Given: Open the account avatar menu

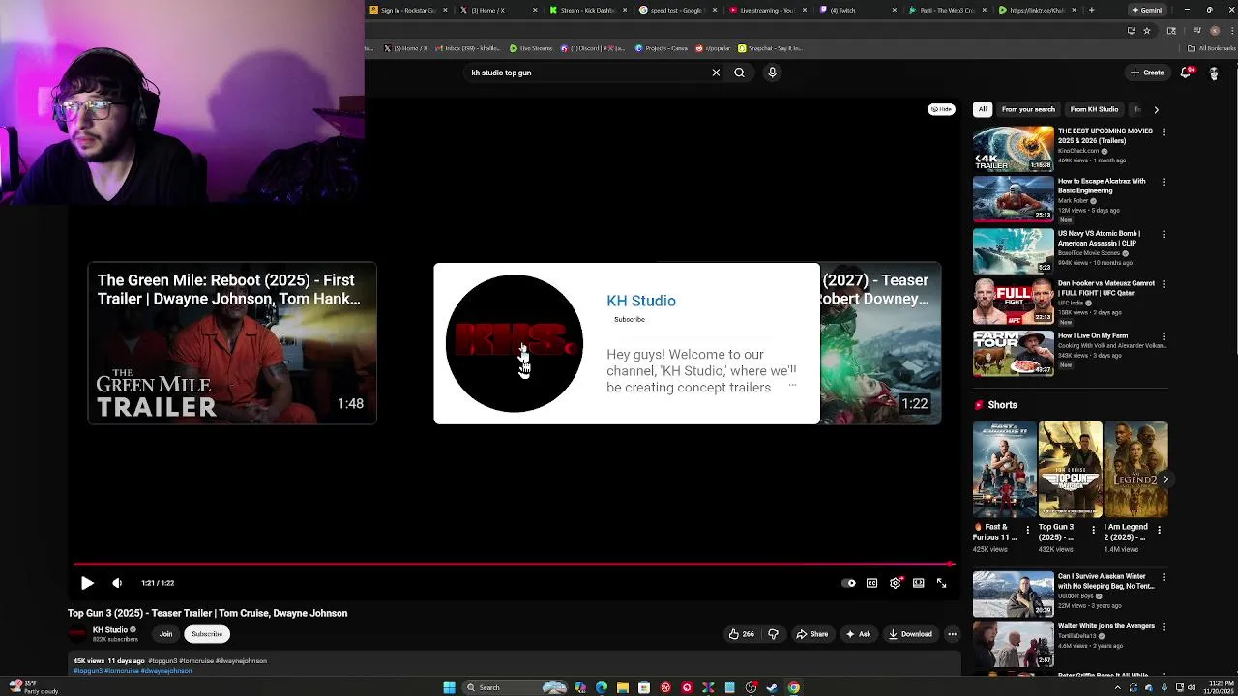Looking at the screenshot, I should tap(1214, 72).
